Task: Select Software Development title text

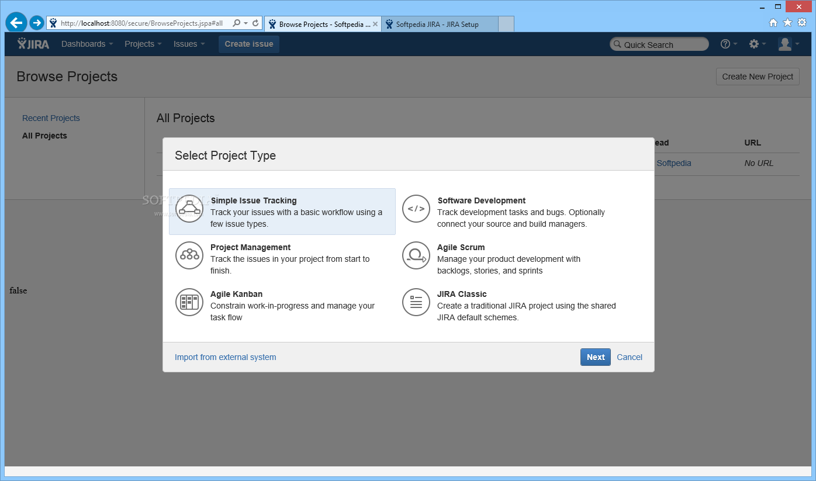Action: click(x=482, y=200)
